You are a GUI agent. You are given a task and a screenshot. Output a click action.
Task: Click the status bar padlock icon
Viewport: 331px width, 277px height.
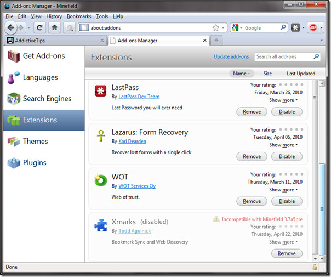pos(315,267)
